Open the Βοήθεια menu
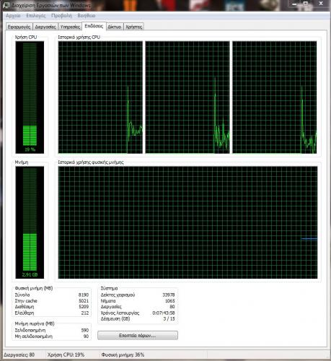331x361 pixels. (x=87, y=16)
